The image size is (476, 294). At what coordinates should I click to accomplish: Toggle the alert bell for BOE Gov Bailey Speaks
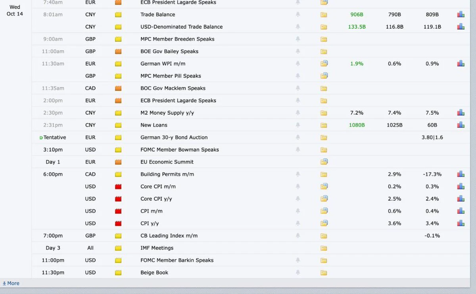[298, 51]
